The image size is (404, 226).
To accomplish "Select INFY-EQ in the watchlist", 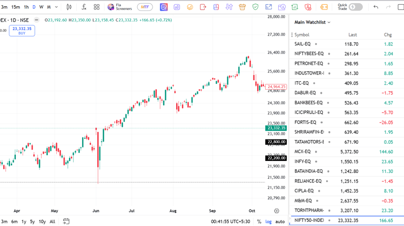I will point(347,162).
